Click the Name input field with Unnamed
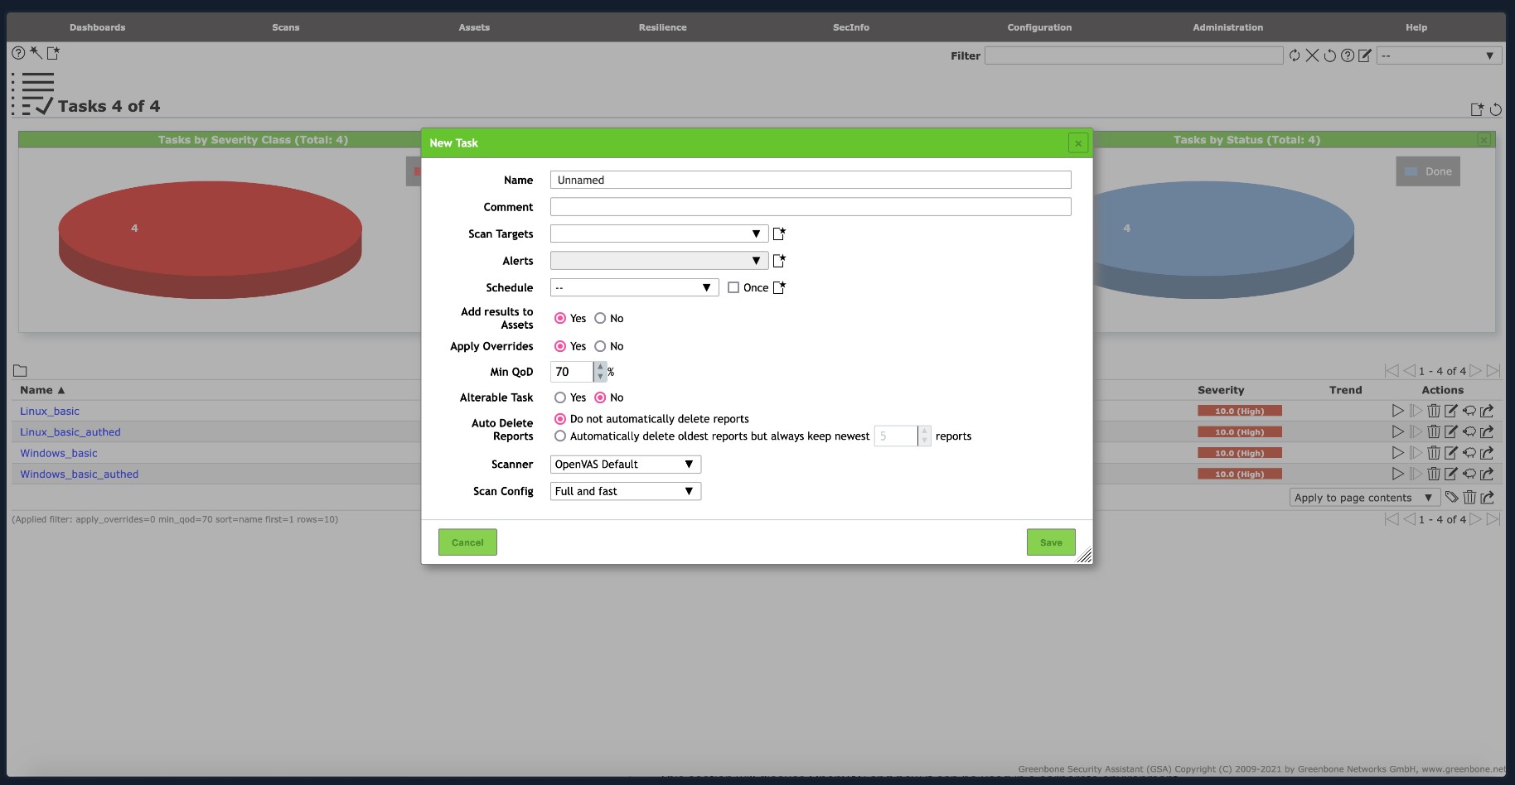The image size is (1515, 785). coord(811,180)
